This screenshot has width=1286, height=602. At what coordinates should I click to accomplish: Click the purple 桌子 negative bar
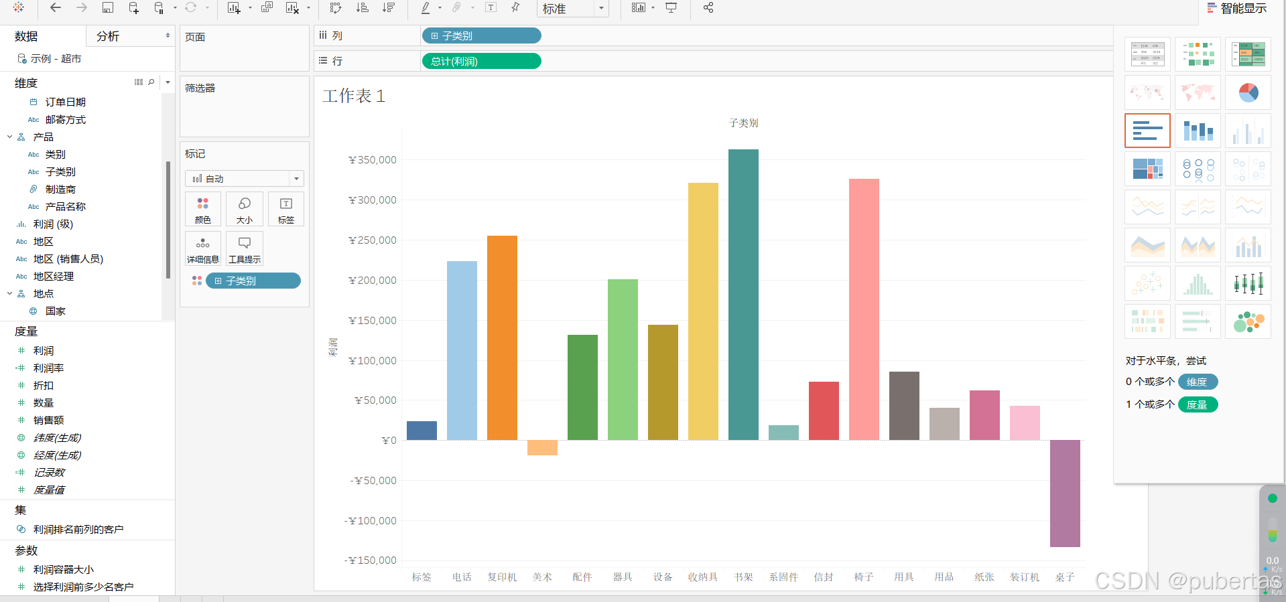coord(1065,494)
